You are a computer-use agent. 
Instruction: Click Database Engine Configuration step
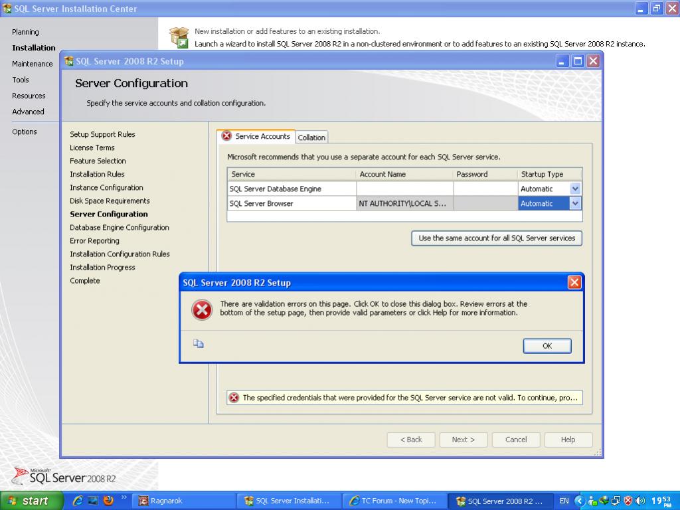tap(120, 228)
